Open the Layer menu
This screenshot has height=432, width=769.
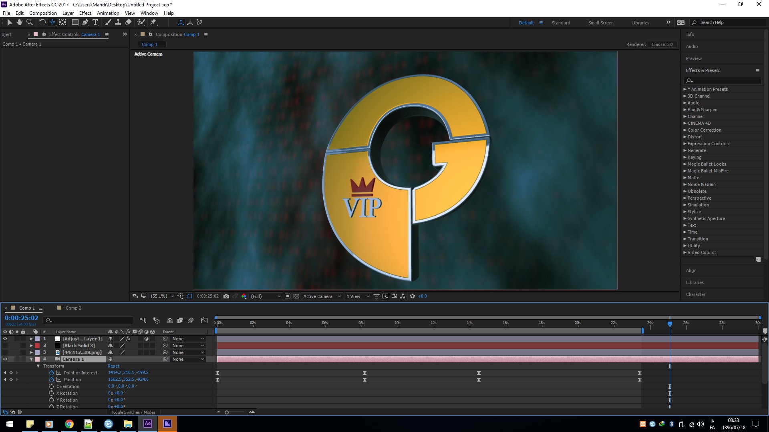point(68,13)
